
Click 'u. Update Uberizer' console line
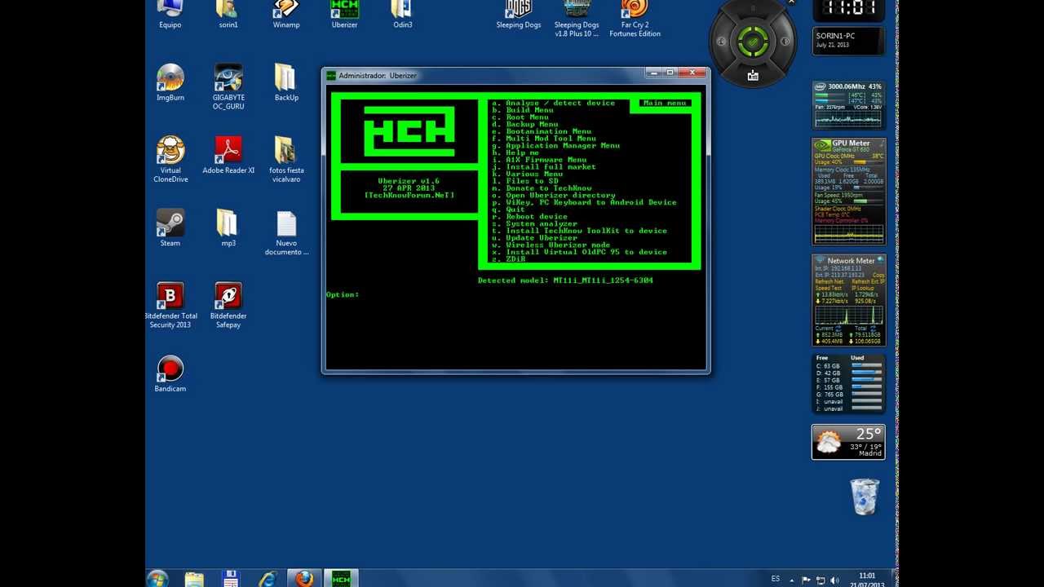point(534,238)
